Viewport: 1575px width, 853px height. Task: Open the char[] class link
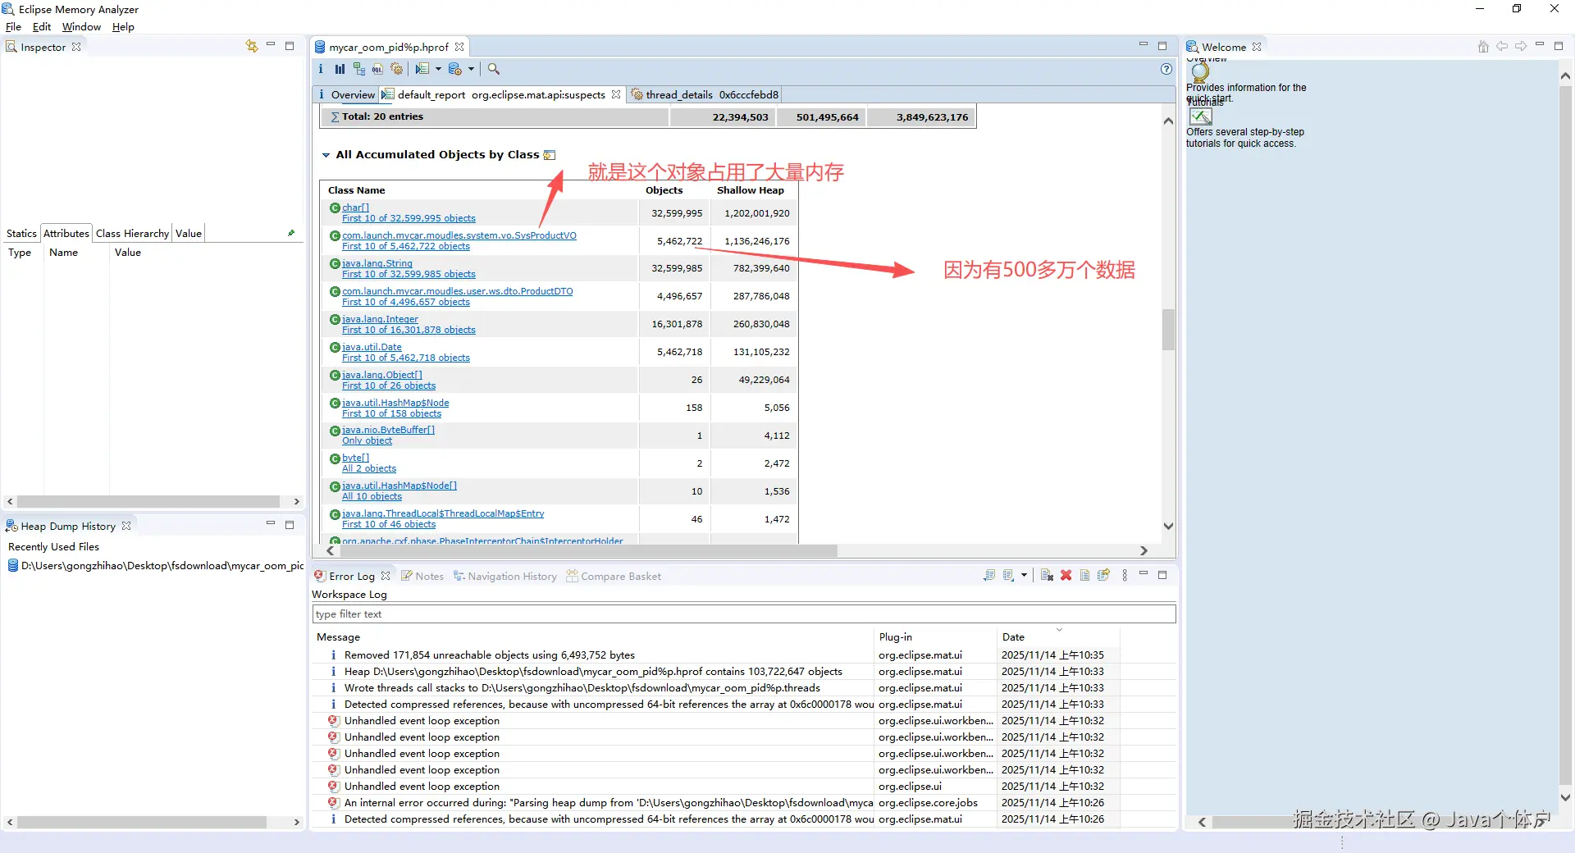coord(355,208)
